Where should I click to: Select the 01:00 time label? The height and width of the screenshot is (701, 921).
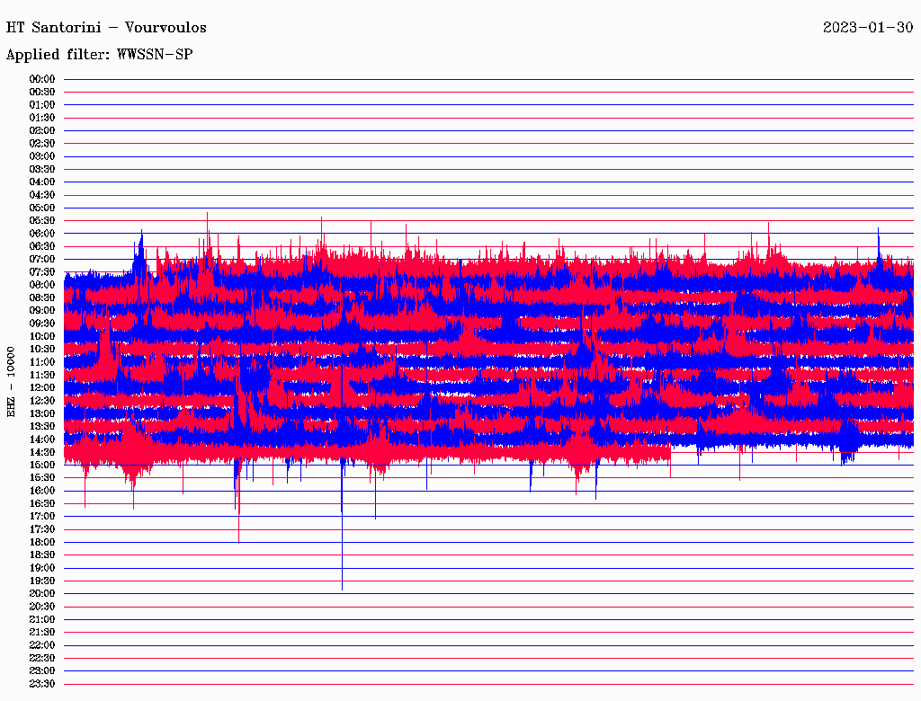pyautogui.click(x=42, y=105)
